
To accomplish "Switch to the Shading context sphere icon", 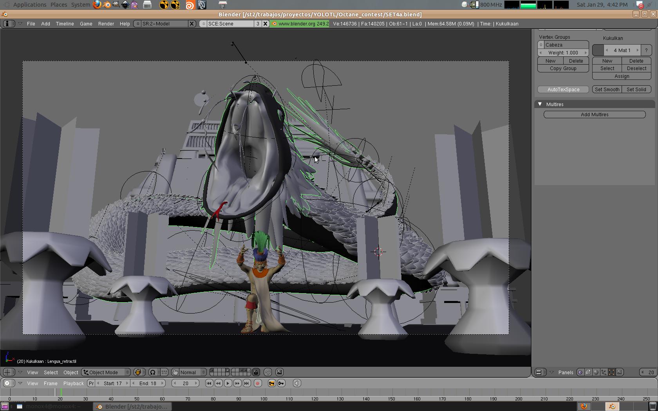I will 596,372.
